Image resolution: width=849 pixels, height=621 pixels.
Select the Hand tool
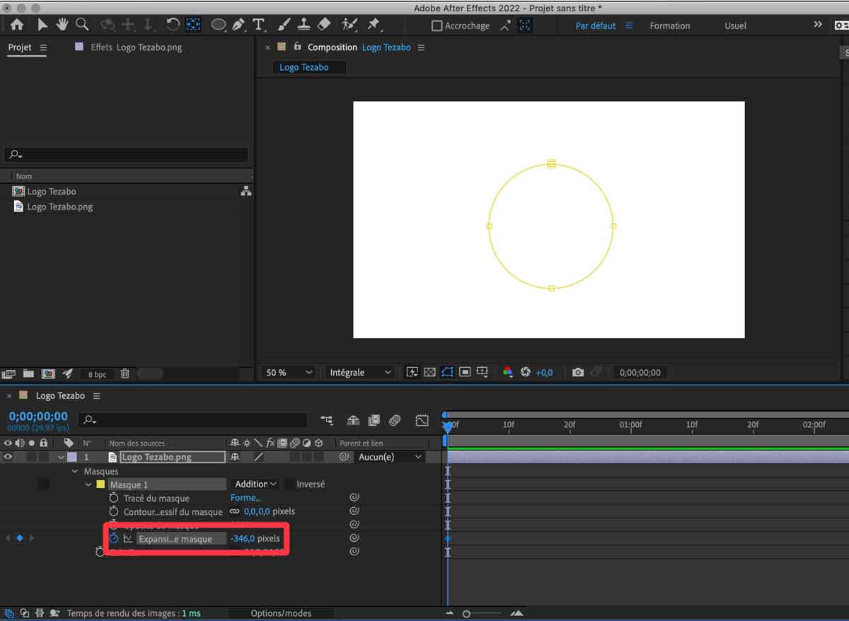[x=62, y=25]
